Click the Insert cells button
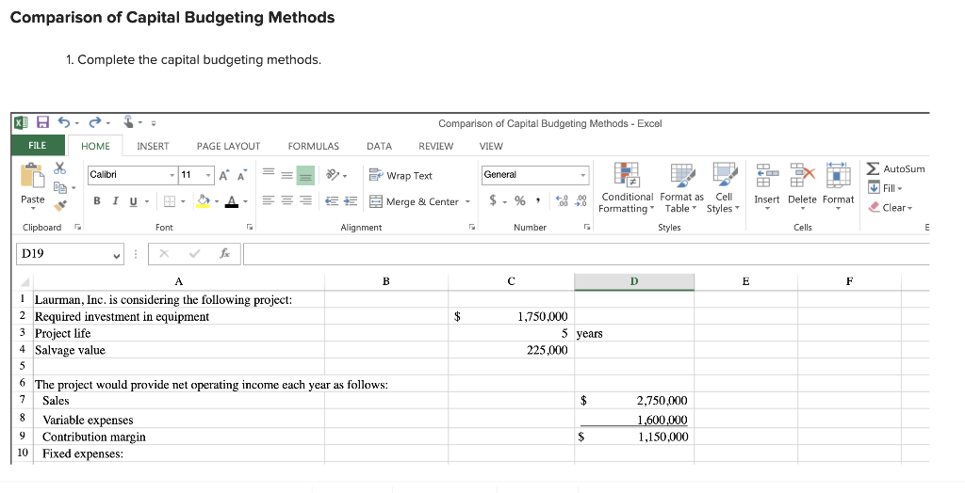 coord(766,186)
